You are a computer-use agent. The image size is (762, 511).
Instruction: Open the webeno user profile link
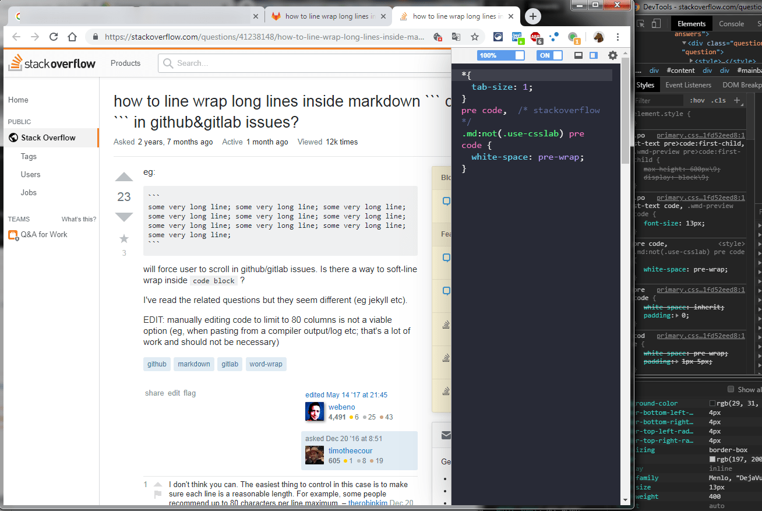[341, 407]
